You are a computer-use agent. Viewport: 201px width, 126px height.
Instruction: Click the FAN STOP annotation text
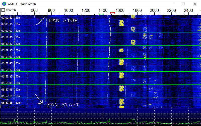coord(63,21)
